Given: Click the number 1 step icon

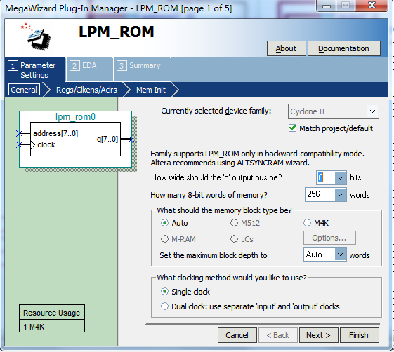Looking at the screenshot, I should pos(13,66).
